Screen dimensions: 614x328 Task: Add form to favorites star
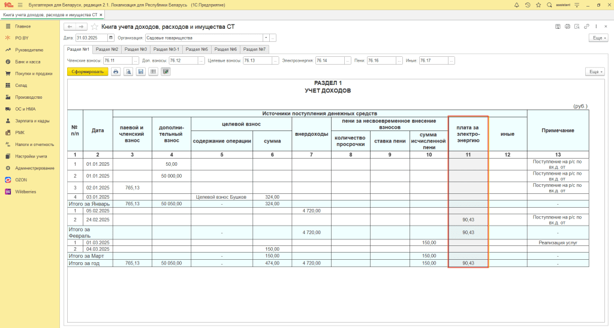click(94, 26)
